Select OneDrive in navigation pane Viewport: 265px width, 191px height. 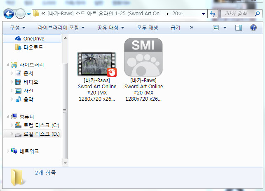pos(32,39)
